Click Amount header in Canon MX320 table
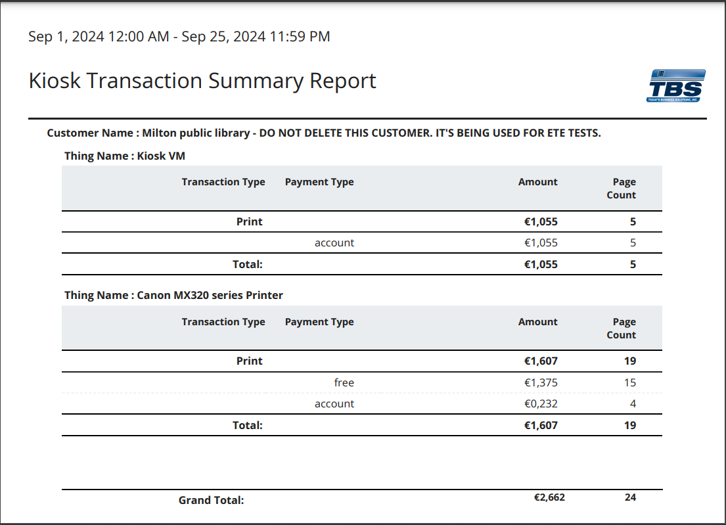The image size is (726, 525). (x=537, y=322)
